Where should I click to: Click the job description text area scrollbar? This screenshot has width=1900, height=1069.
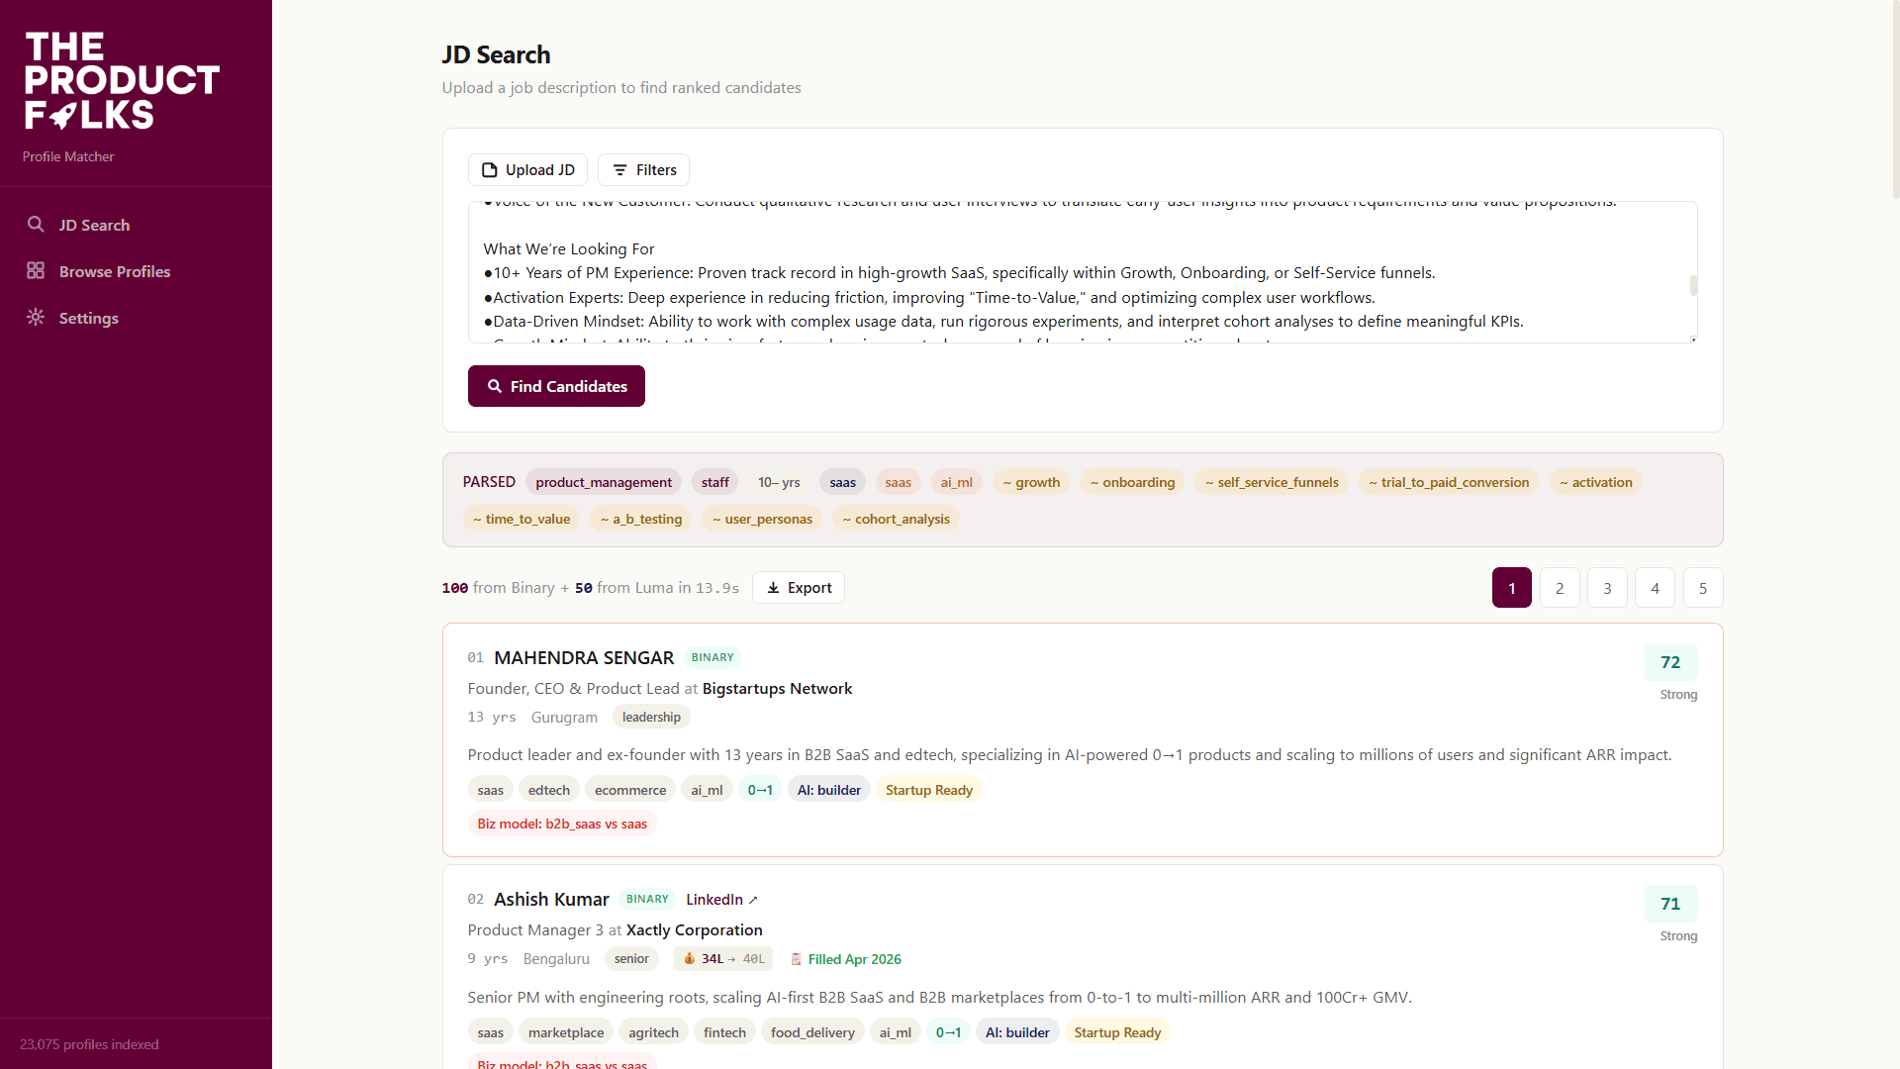pyautogui.click(x=1693, y=285)
